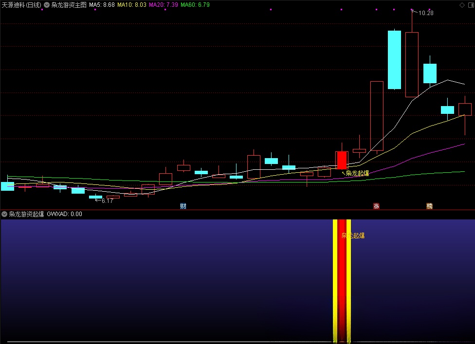Viewport: 475px width, 344px height.
Task: Click the GWXAD value readout
Action: 64,214
